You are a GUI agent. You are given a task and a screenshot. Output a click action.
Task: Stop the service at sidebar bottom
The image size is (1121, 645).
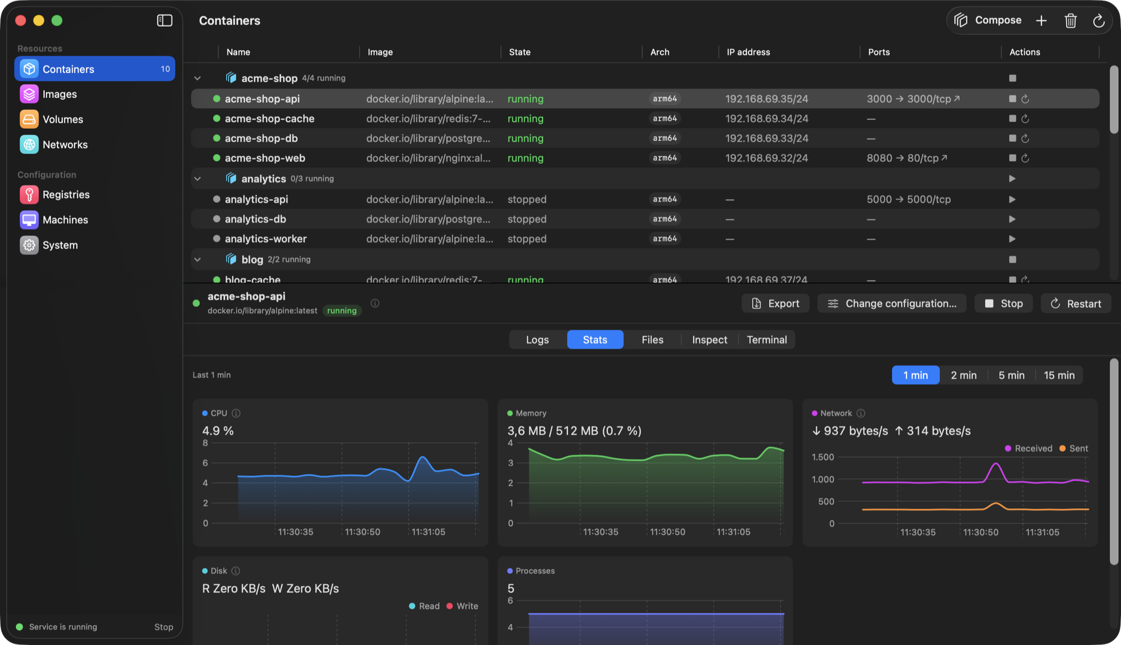(163, 627)
